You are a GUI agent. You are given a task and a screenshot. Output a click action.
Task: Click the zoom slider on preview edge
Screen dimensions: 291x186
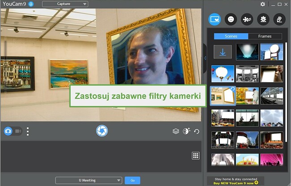5,66
